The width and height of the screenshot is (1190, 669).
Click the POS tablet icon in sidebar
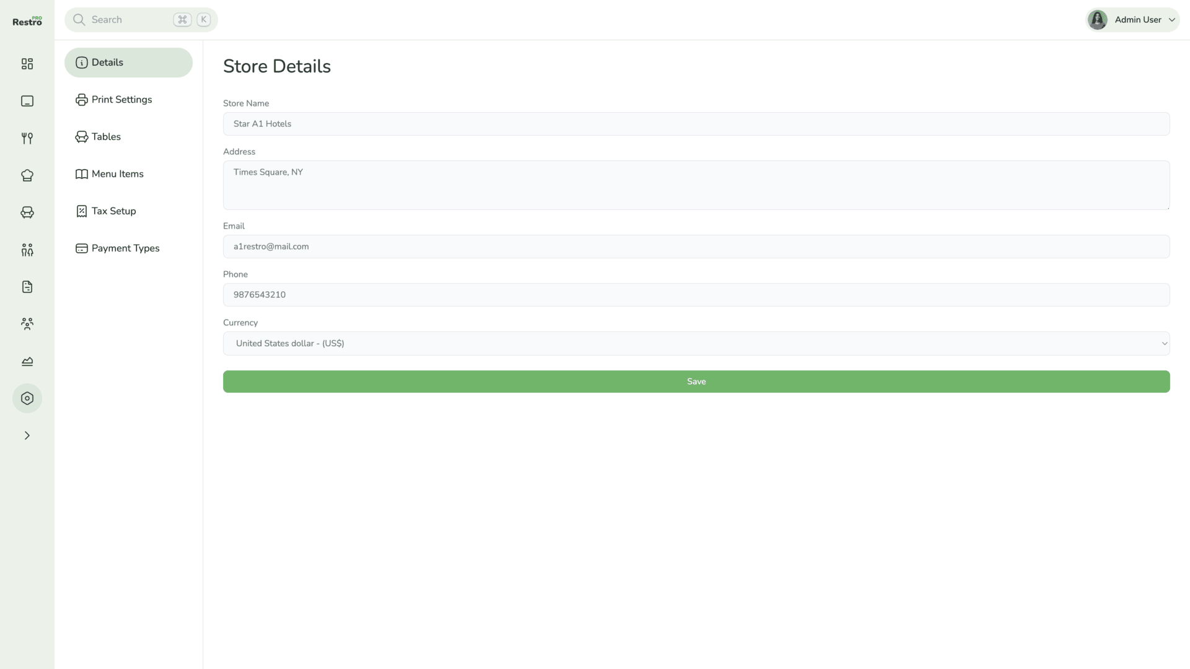coord(27,101)
